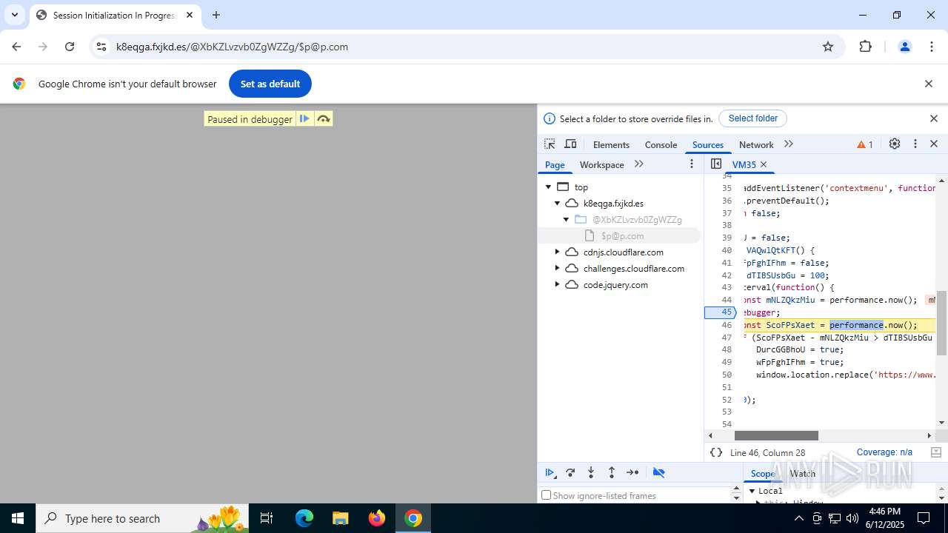Open the Chrome profile avatar
The width and height of the screenshot is (948, 533).
904,47
